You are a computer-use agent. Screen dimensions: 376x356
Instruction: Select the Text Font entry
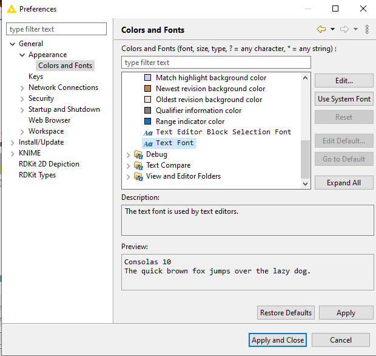[175, 143]
